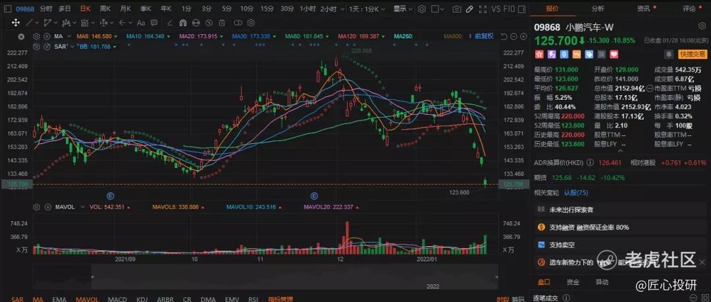Click left handle of range navigator
This screenshot has height=302, width=711.
pyautogui.click(x=93, y=276)
